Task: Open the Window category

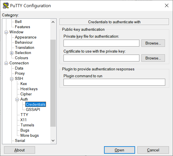Action: coord(16,32)
